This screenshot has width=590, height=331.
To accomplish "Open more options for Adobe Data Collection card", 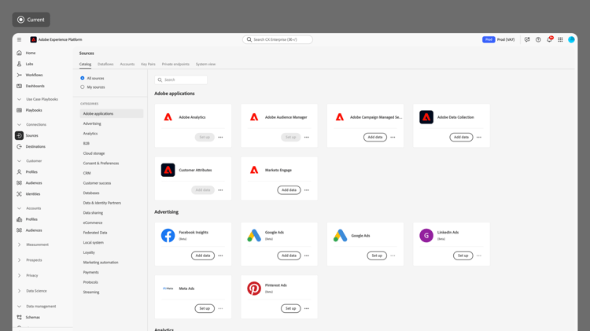I will pos(479,138).
